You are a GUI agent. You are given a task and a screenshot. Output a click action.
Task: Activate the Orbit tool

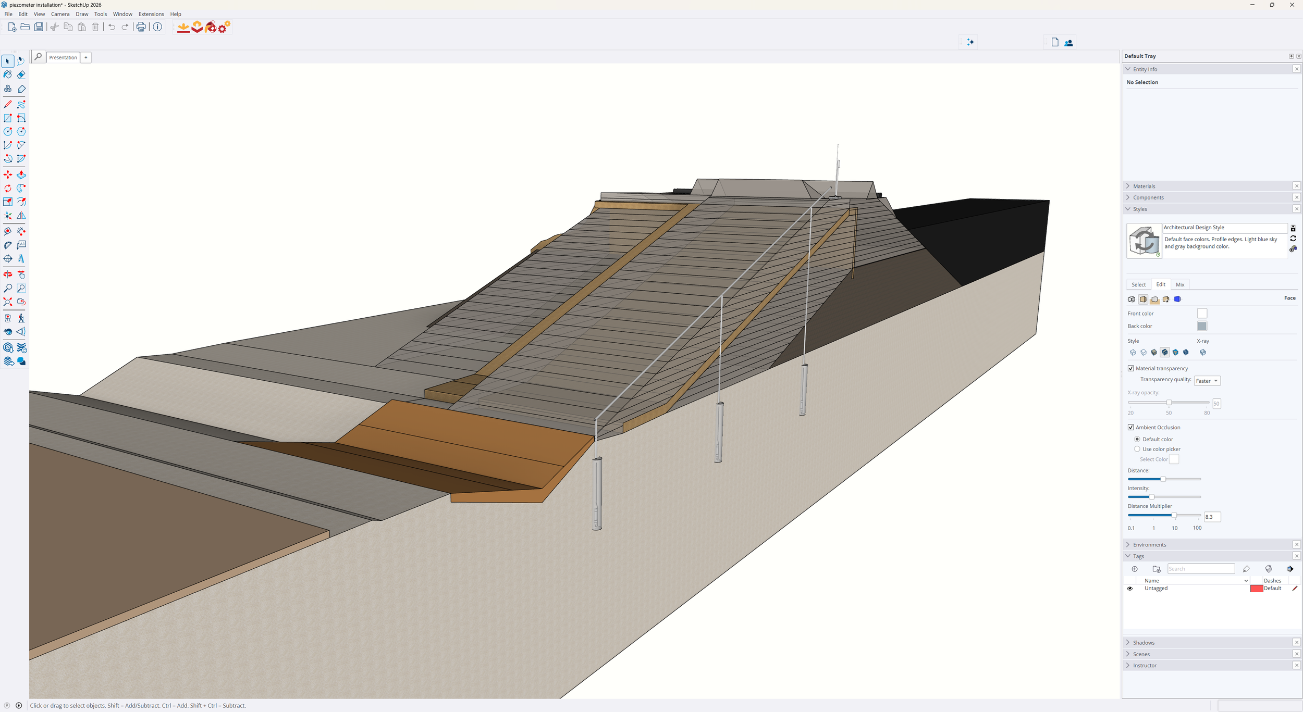pos(8,274)
